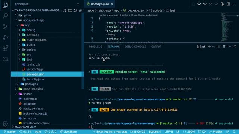The width and height of the screenshot is (239, 134).
Task: Click the Debug code lens above scripts
Action: [x=111, y=35]
